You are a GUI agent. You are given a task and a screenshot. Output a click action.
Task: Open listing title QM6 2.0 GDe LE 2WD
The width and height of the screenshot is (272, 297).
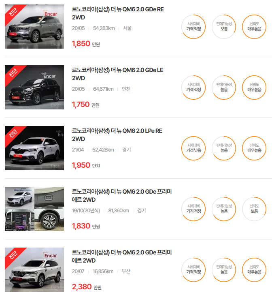[117, 74]
